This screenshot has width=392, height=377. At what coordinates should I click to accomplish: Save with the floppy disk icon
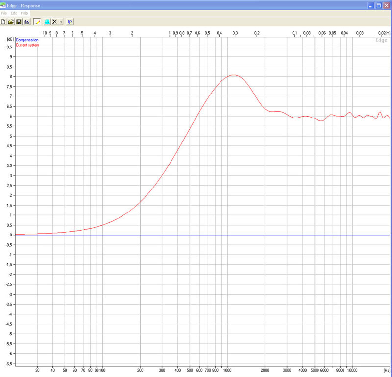[19, 22]
